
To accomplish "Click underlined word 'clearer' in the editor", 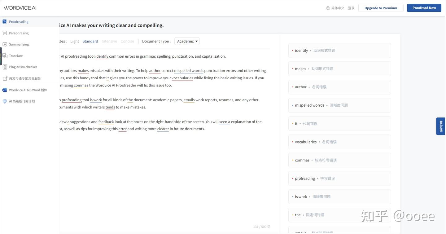I will pos(163,129).
